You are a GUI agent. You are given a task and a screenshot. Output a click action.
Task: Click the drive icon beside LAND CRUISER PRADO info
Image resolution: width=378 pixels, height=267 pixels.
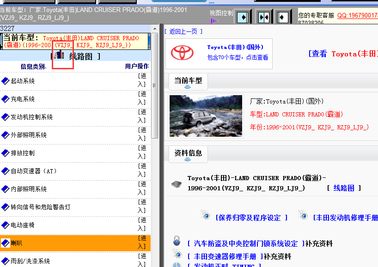point(177,185)
